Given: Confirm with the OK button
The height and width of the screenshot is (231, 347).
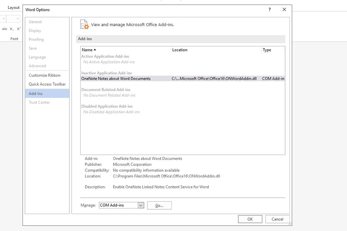Looking at the screenshot, I should [250, 219].
